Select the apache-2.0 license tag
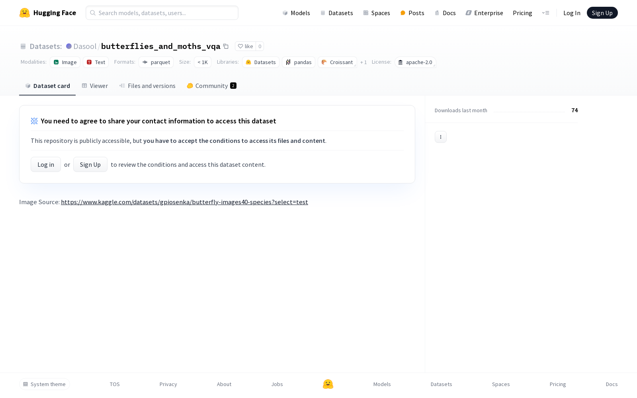Image resolution: width=637 pixels, height=398 pixels. [x=415, y=62]
